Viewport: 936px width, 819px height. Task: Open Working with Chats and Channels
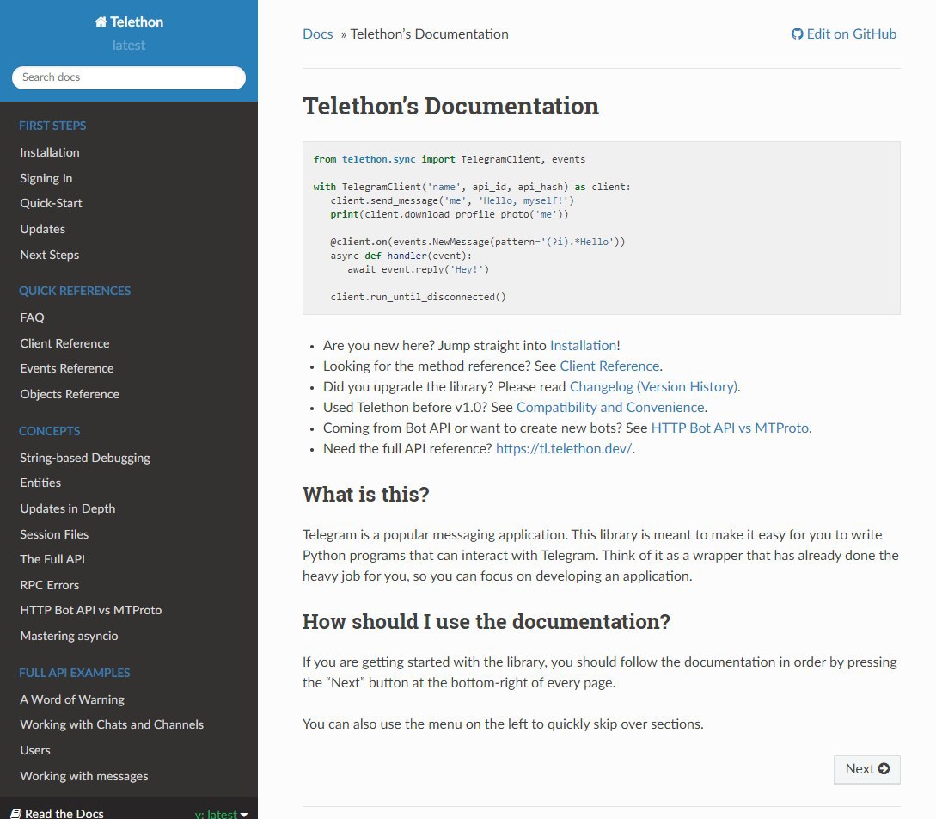(x=112, y=724)
